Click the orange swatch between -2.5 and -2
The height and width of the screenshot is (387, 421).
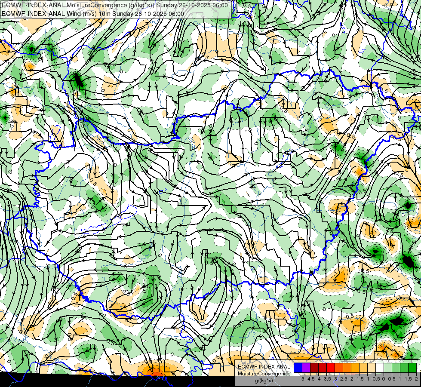[347, 368]
